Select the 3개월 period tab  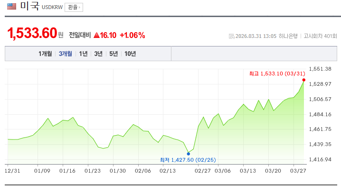click(65, 54)
